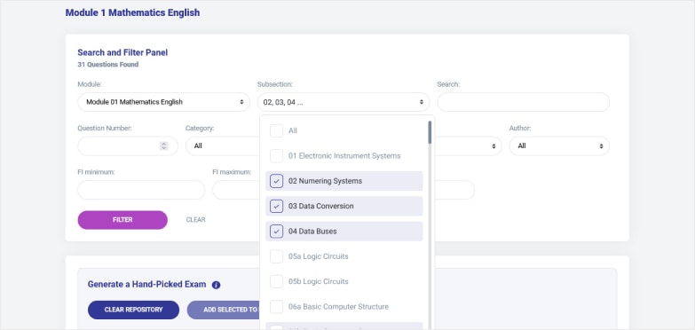Click the purple FILTER button
This screenshot has width=695, height=330.
(x=122, y=220)
